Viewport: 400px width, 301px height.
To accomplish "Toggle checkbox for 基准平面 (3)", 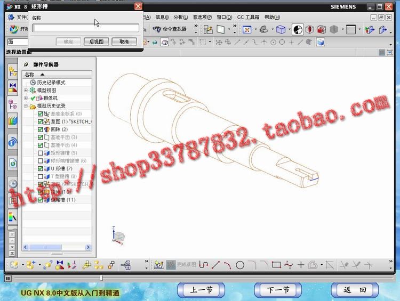I will (40, 137).
